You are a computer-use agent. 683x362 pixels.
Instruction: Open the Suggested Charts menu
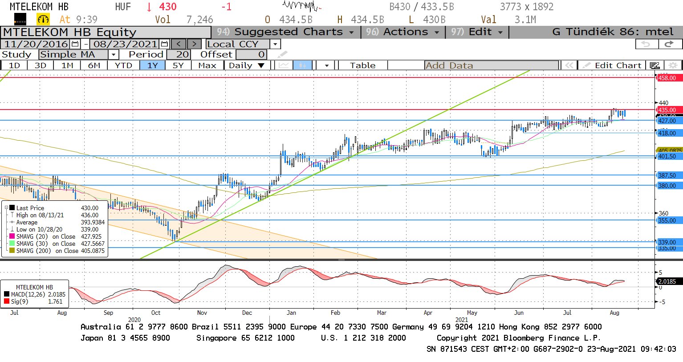point(285,32)
